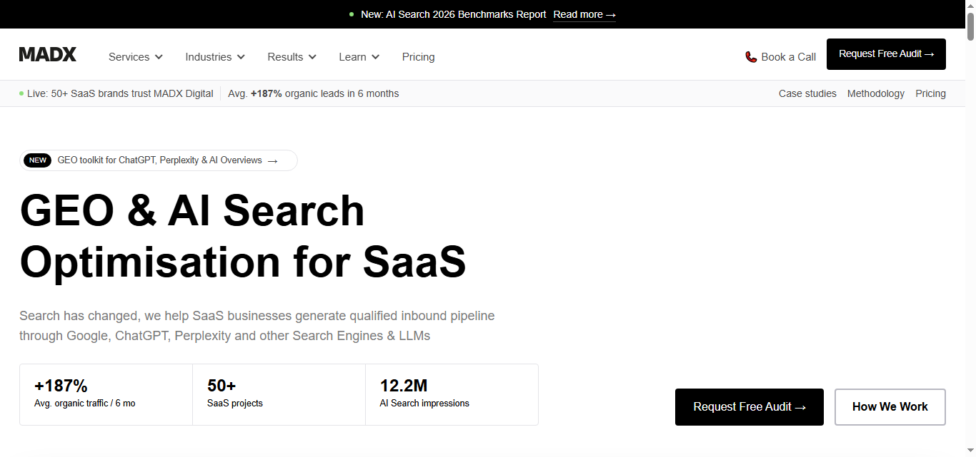The width and height of the screenshot is (976, 457).
Task: Open the GEO toolkit announcement pill
Action: pos(159,160)
